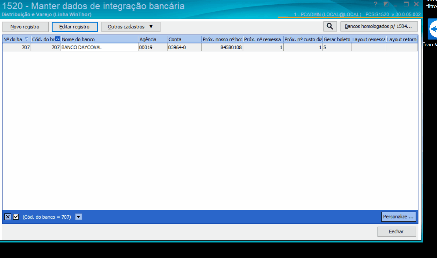Click Novo registro button
437x258 pixels.
click(25, 27)
